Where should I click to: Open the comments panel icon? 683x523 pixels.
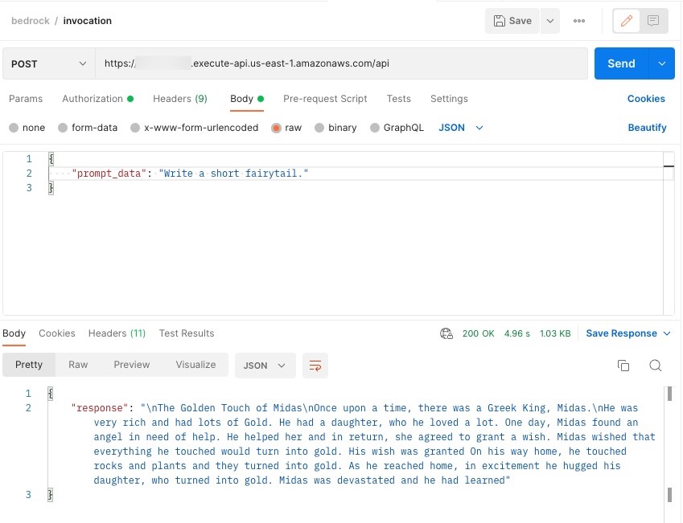pyautogui.click(x=653, y=21)
